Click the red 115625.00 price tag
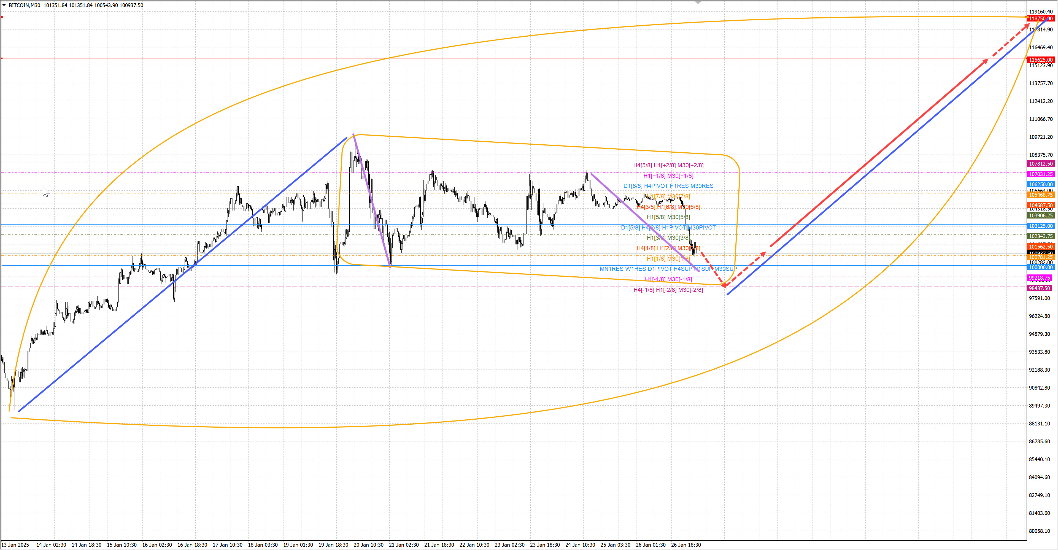The height and width of the screenshot is (550, 1058). coord(1040,60)
